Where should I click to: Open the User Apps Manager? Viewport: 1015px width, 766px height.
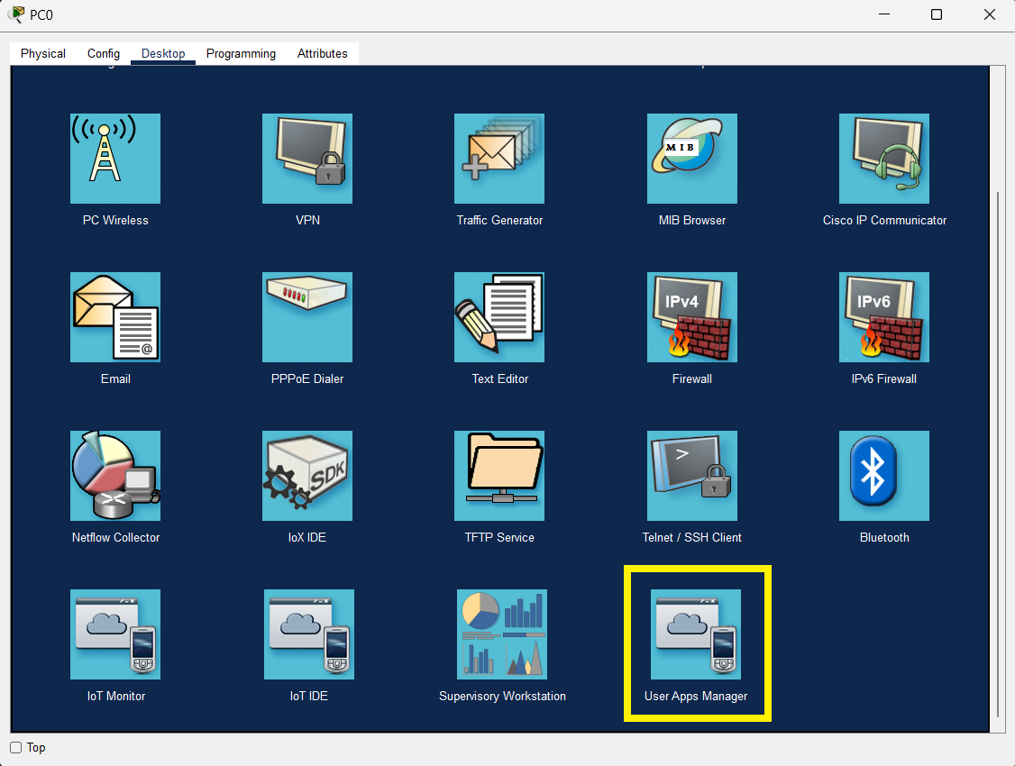tap(695, 634)
